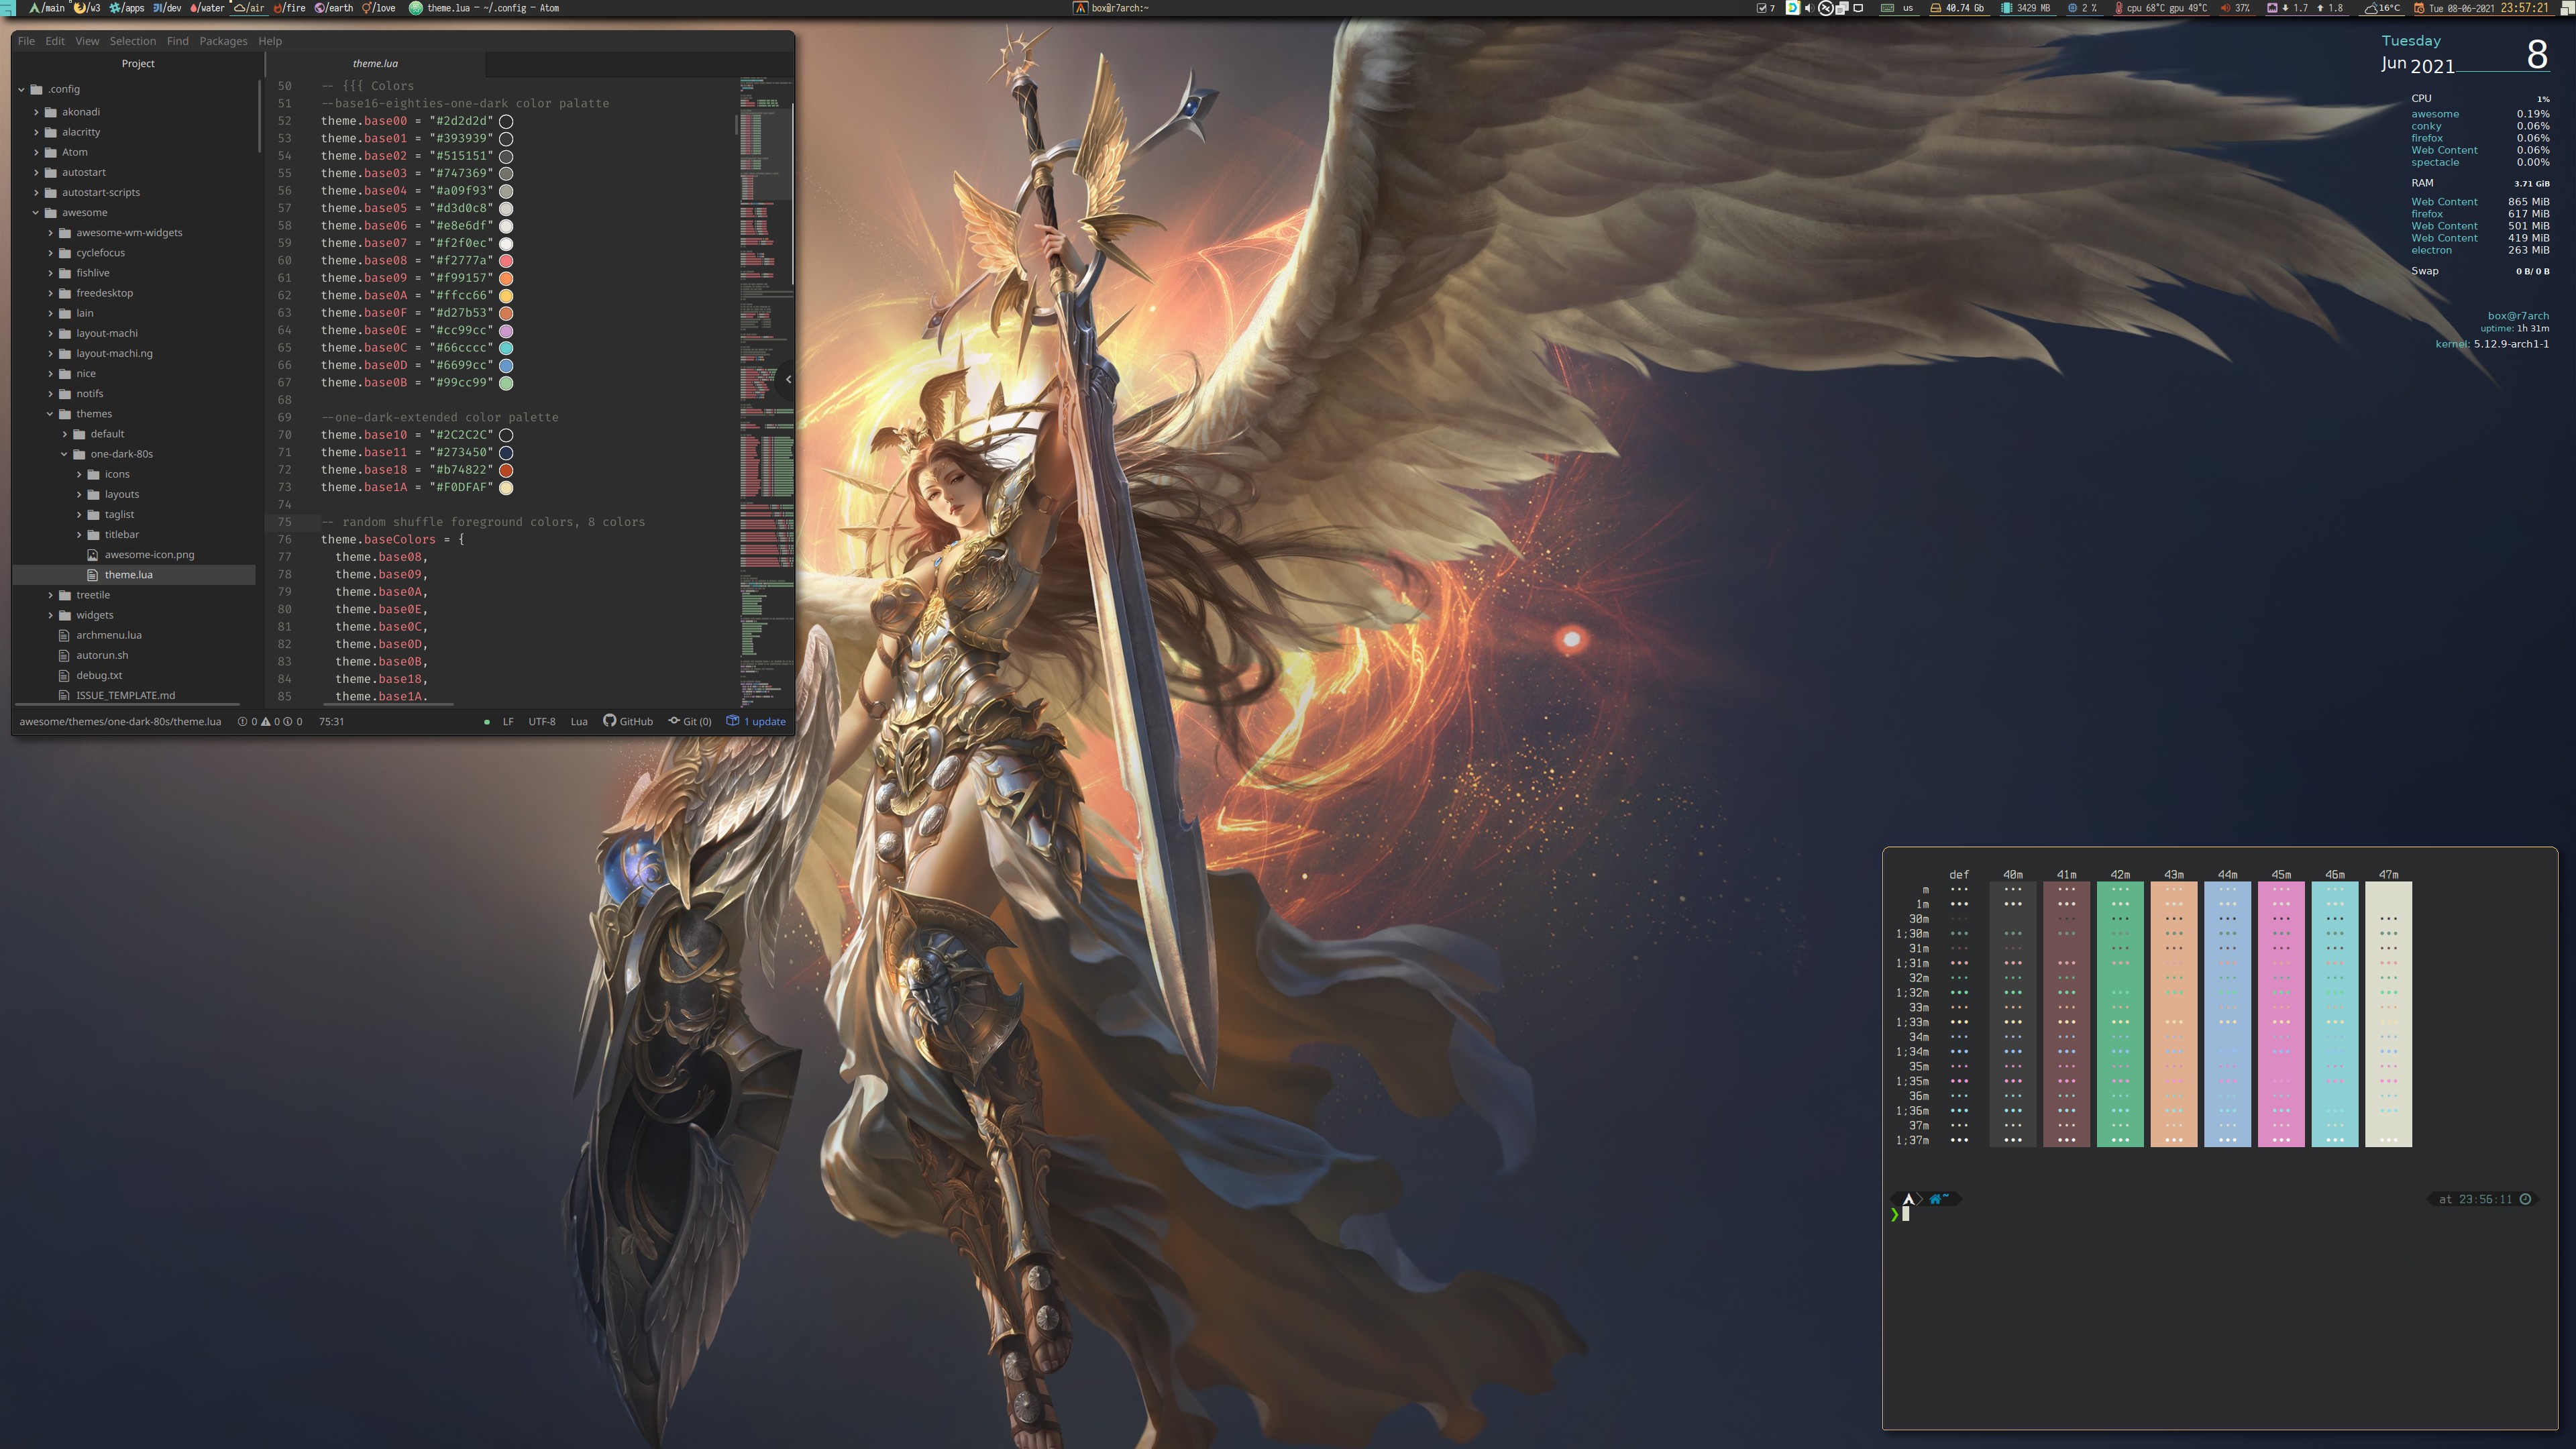
Task: Click the 75:31 cursor position indicator
Action: point(331,721)
